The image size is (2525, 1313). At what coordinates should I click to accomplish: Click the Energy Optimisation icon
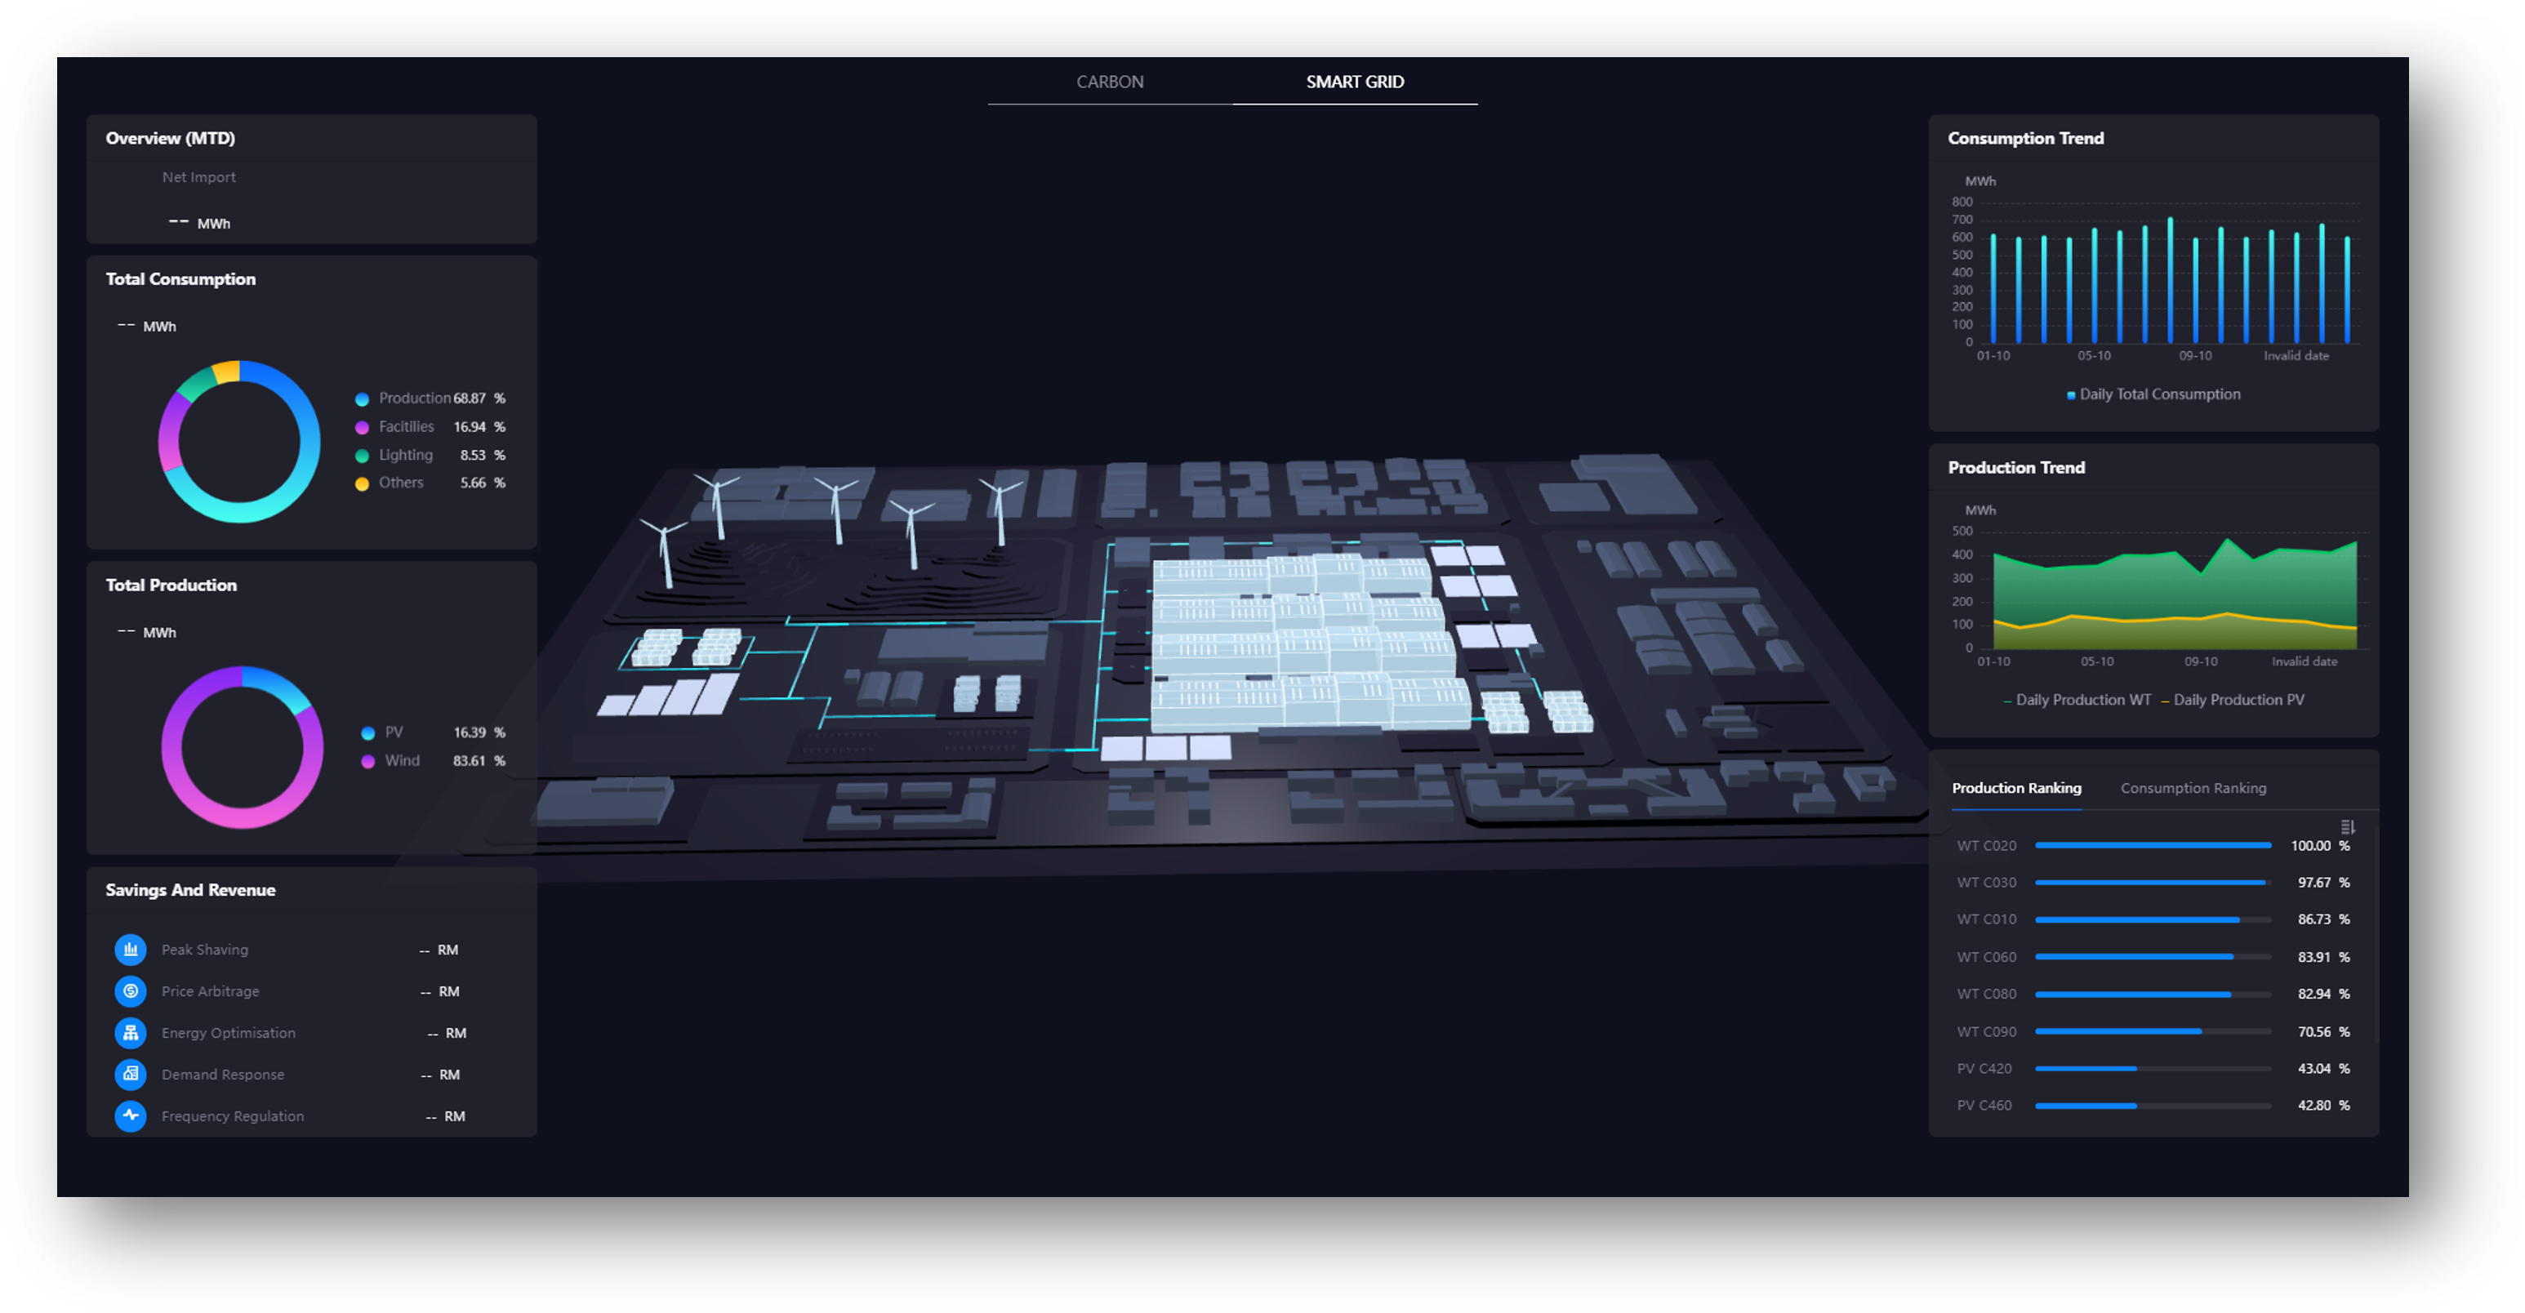tap(131, 1033)
